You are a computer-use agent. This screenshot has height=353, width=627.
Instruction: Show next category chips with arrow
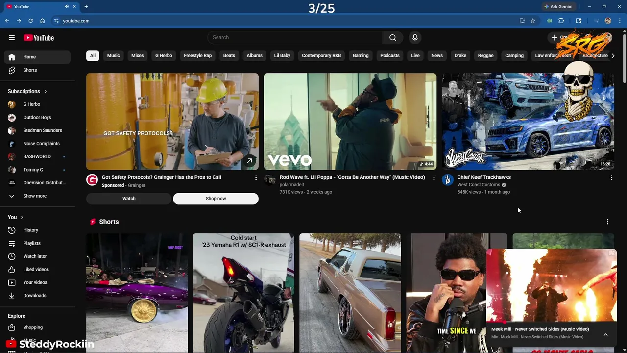pyautogui.click(x=613, y=56)
